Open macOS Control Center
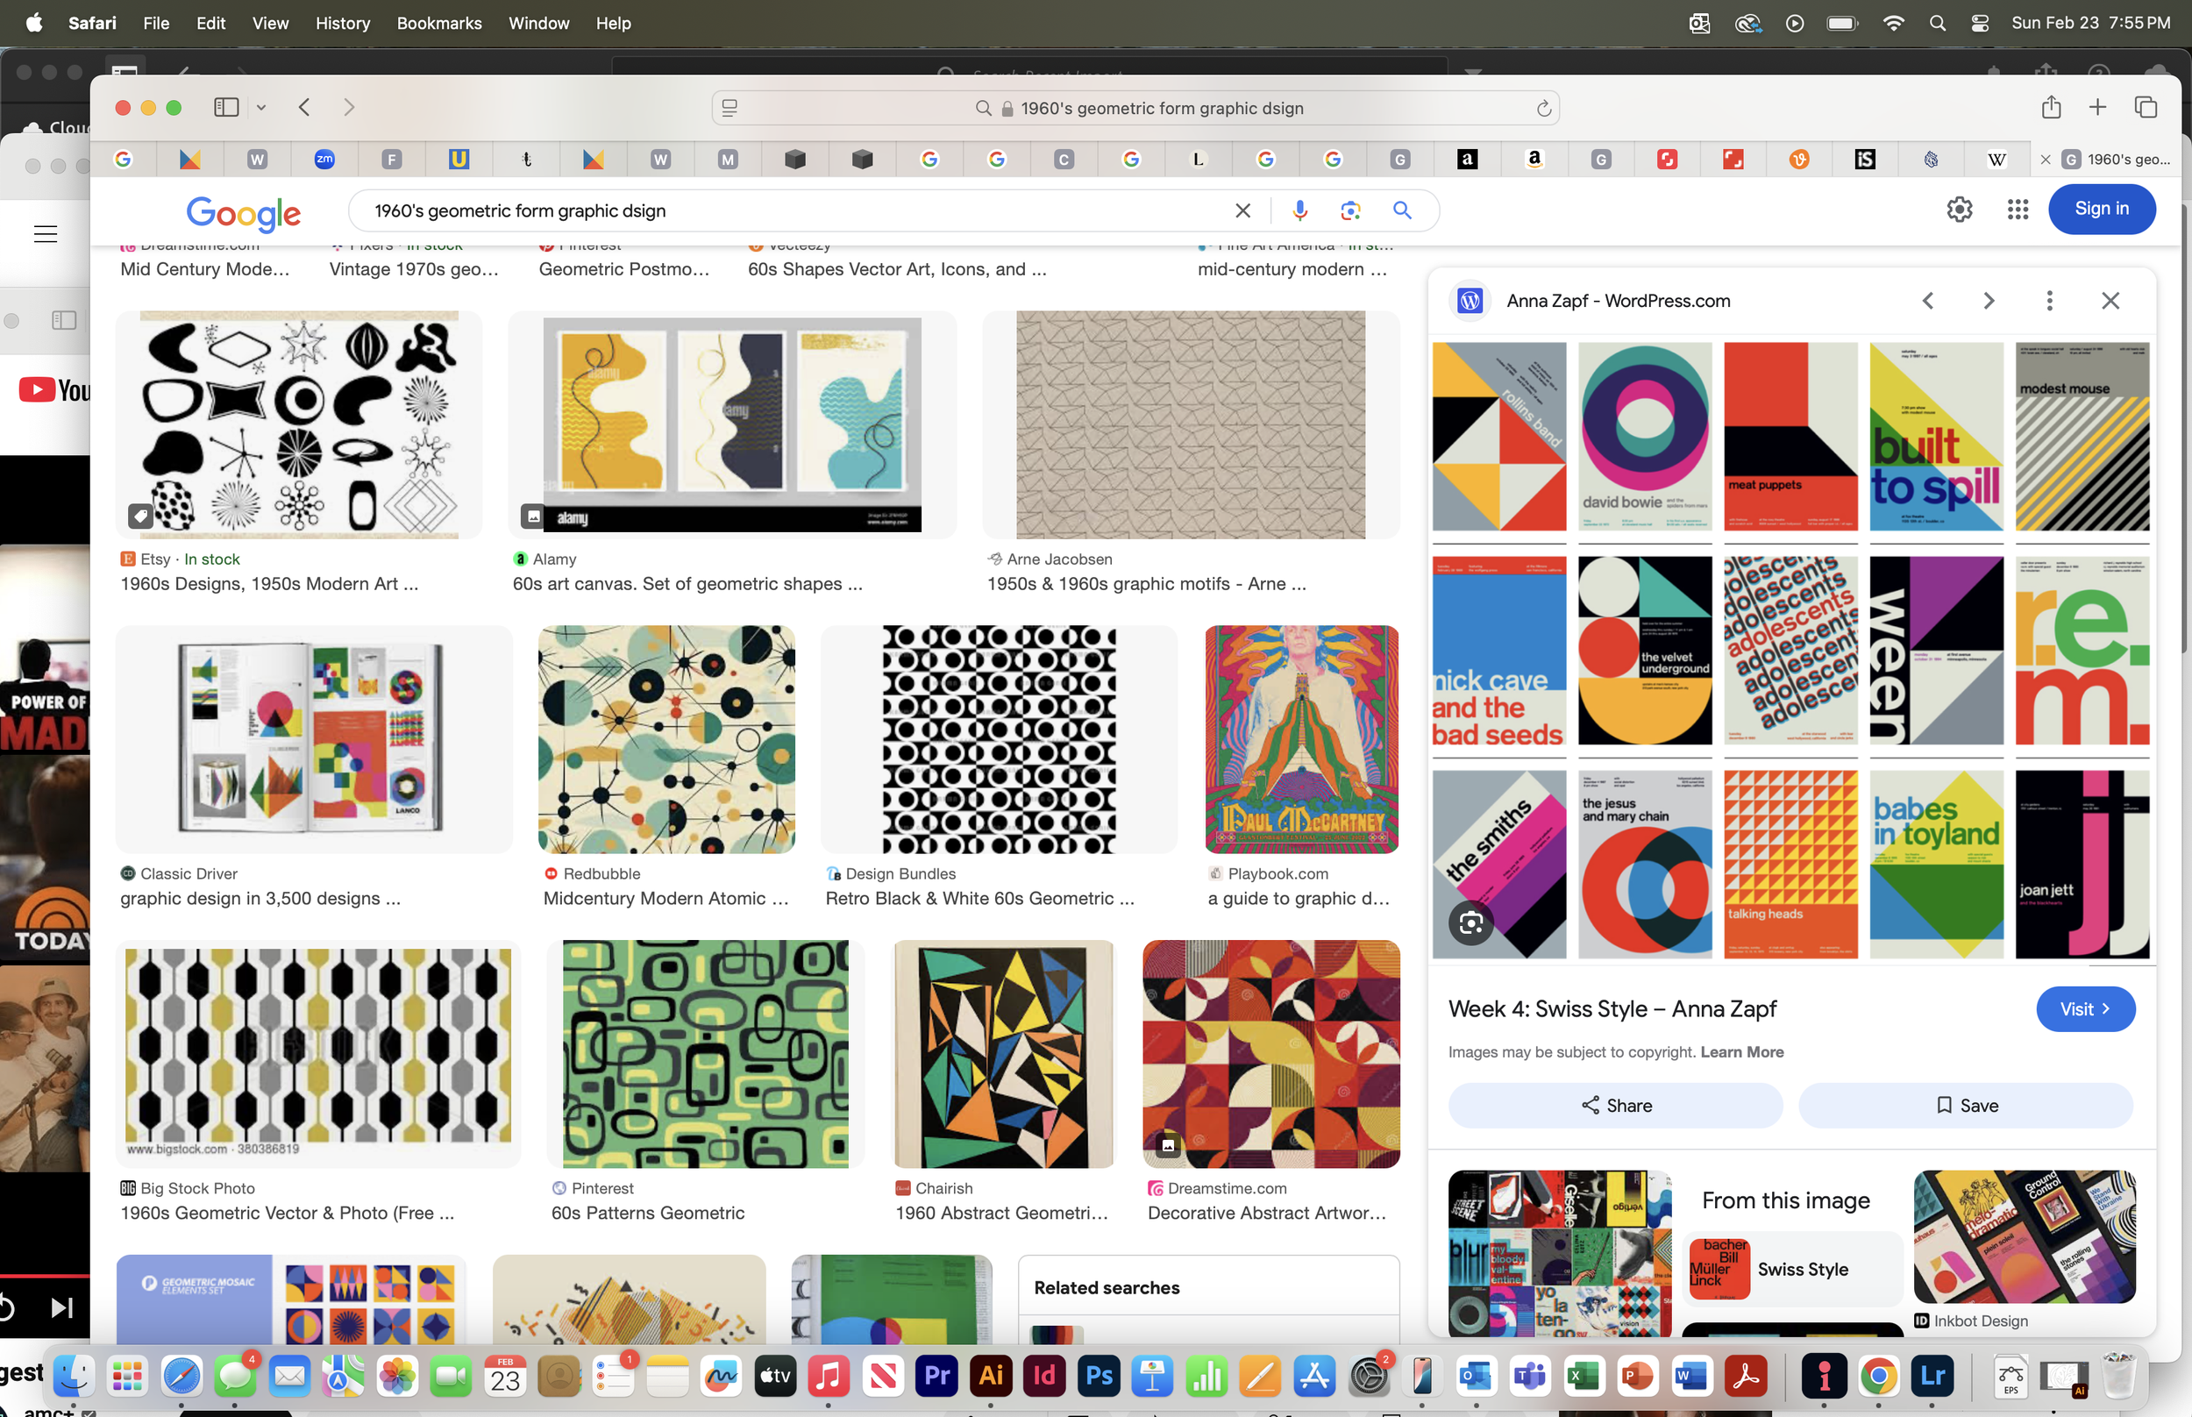2192x1417 pixels. [1980, 23]
